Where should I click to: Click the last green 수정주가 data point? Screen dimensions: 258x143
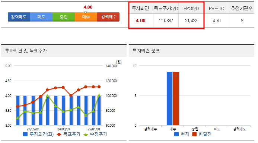(99, 95)
